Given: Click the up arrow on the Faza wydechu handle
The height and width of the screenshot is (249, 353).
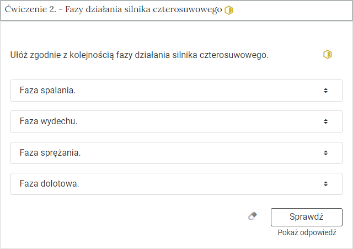Looking at the screenshot, I should [325, 120].
